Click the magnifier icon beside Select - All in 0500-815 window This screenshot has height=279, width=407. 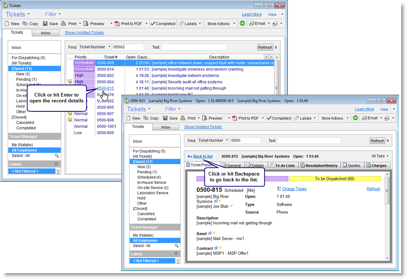point(177,246)
